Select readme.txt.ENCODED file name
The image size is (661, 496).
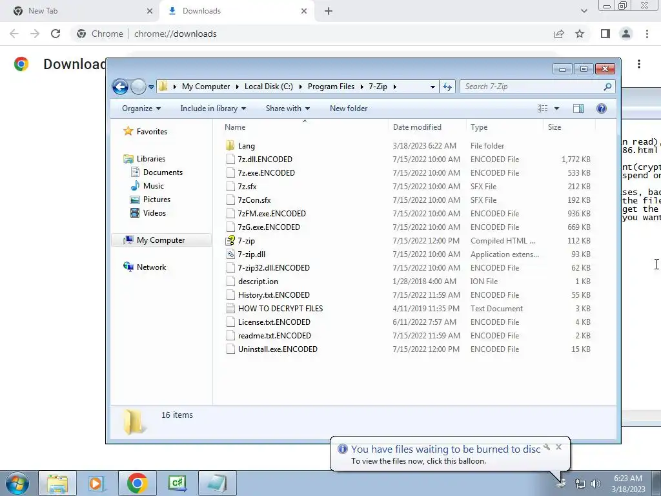[x=274, y=335]
